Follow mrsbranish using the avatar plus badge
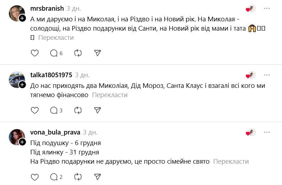Viewport: 282px width, 185px height. coord(22,18)
